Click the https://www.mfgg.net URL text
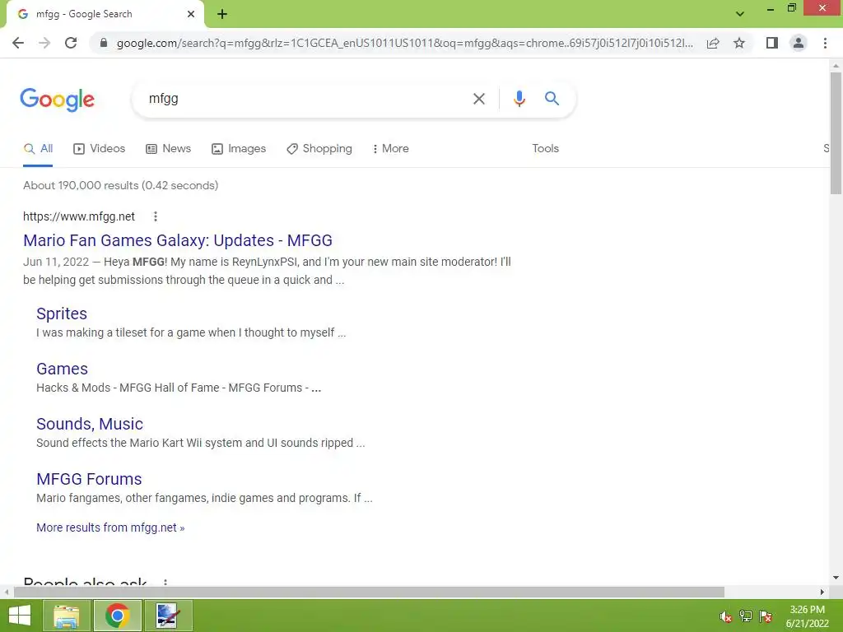The width and height of the screenshot is (843, 632). pyautogui.click(x=79, y=216)
